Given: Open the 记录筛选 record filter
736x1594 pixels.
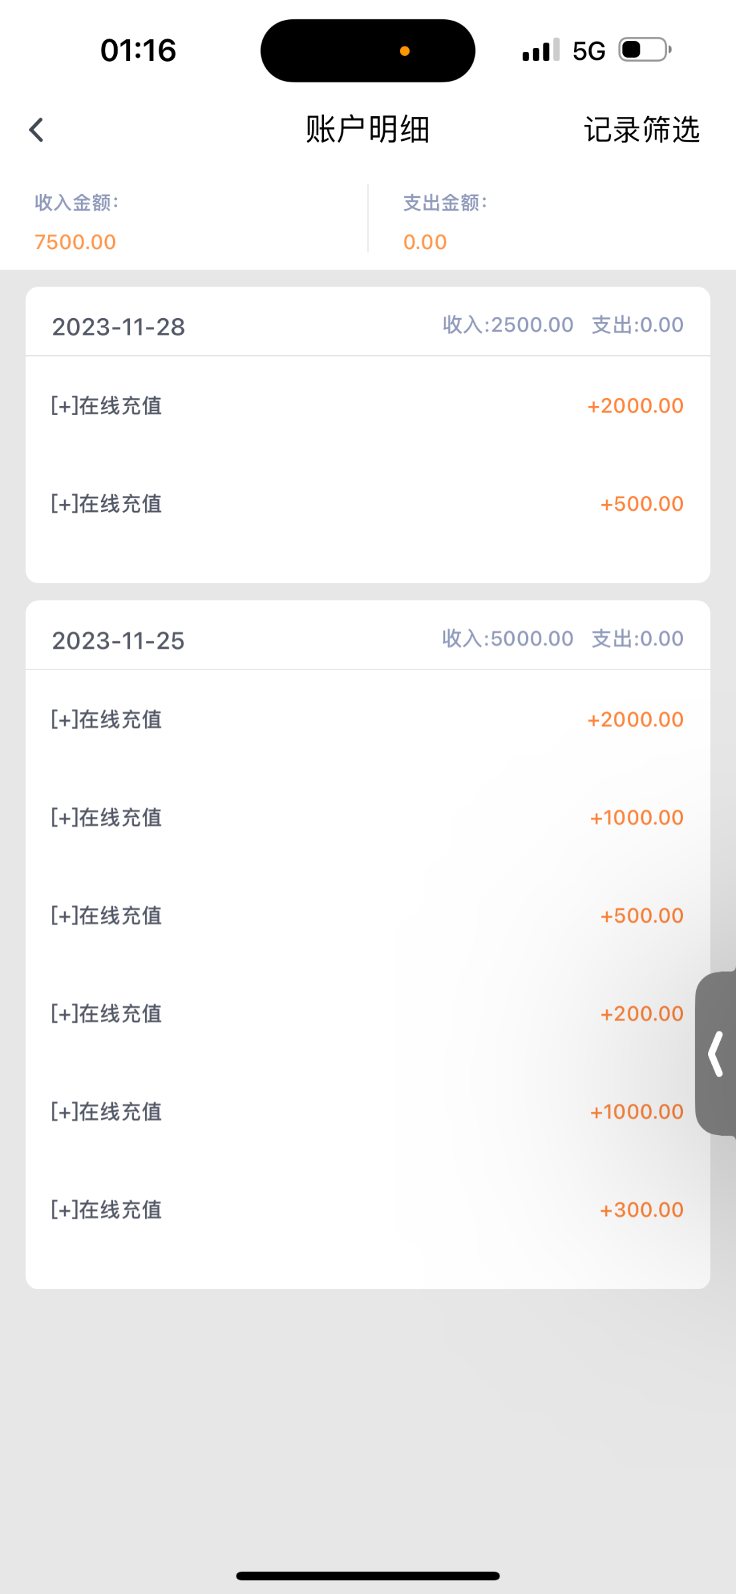Looking at the screenshot, I should [641, 130].
